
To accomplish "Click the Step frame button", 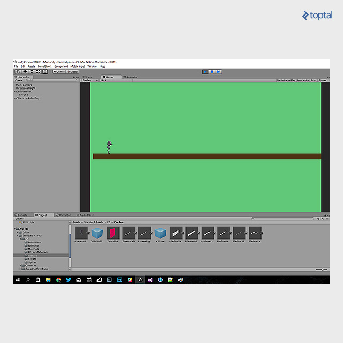I will click(218, 71).
